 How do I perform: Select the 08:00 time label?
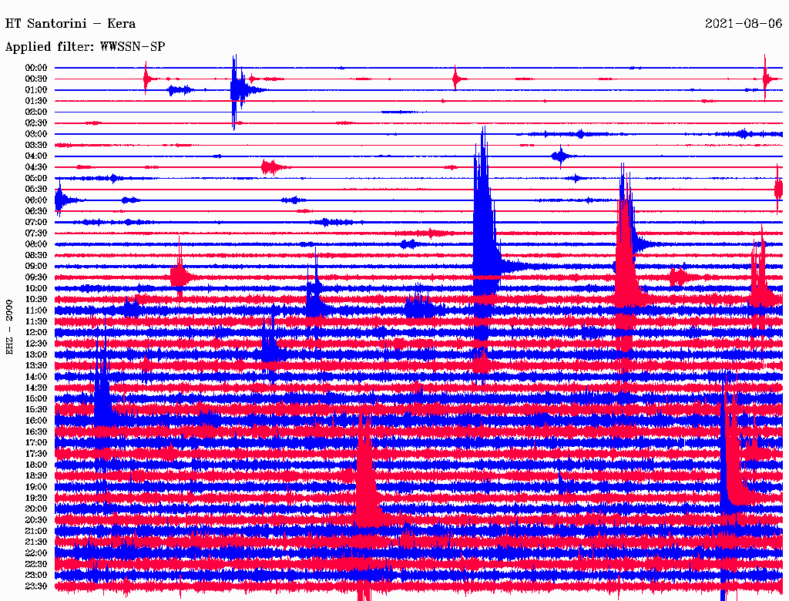[x=36, y=244]
